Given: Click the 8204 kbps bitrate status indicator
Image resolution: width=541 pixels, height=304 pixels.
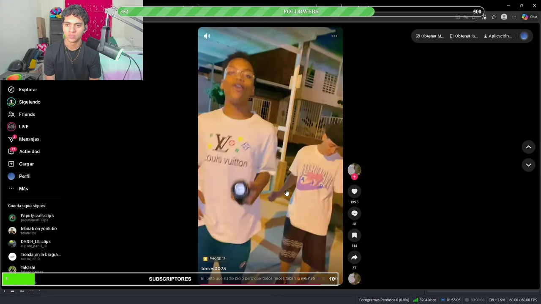Looking at the screenshot, I should coord(425,300).
